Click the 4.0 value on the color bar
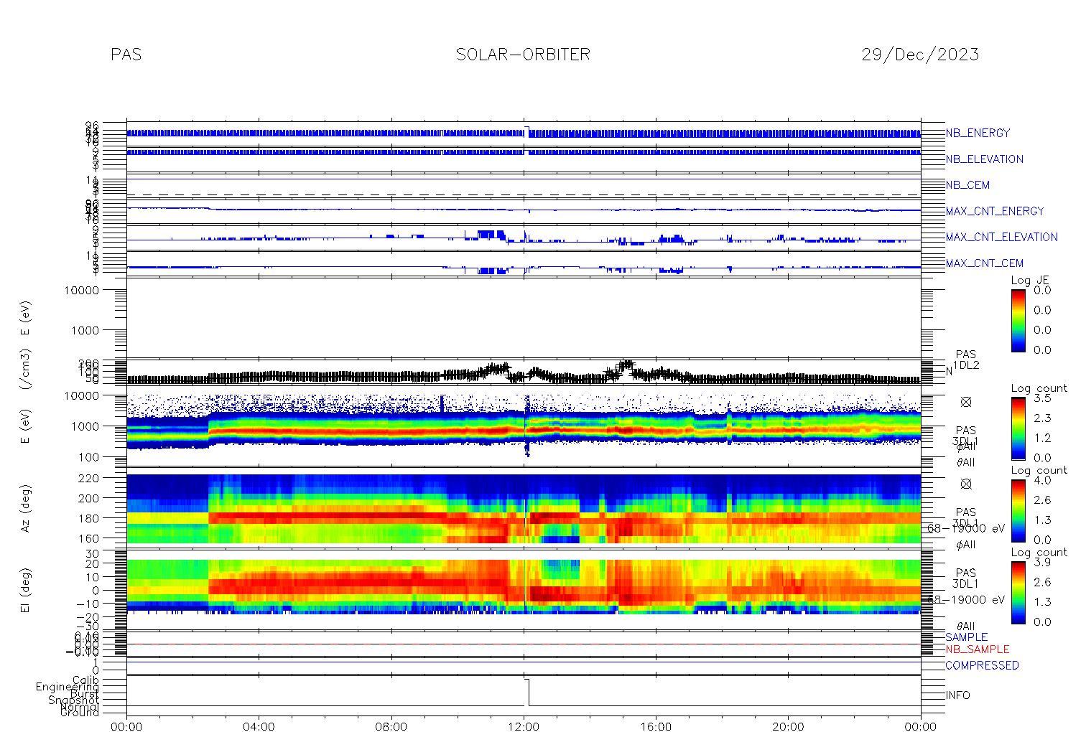The image size is (1086, 732). point(1042,479)
